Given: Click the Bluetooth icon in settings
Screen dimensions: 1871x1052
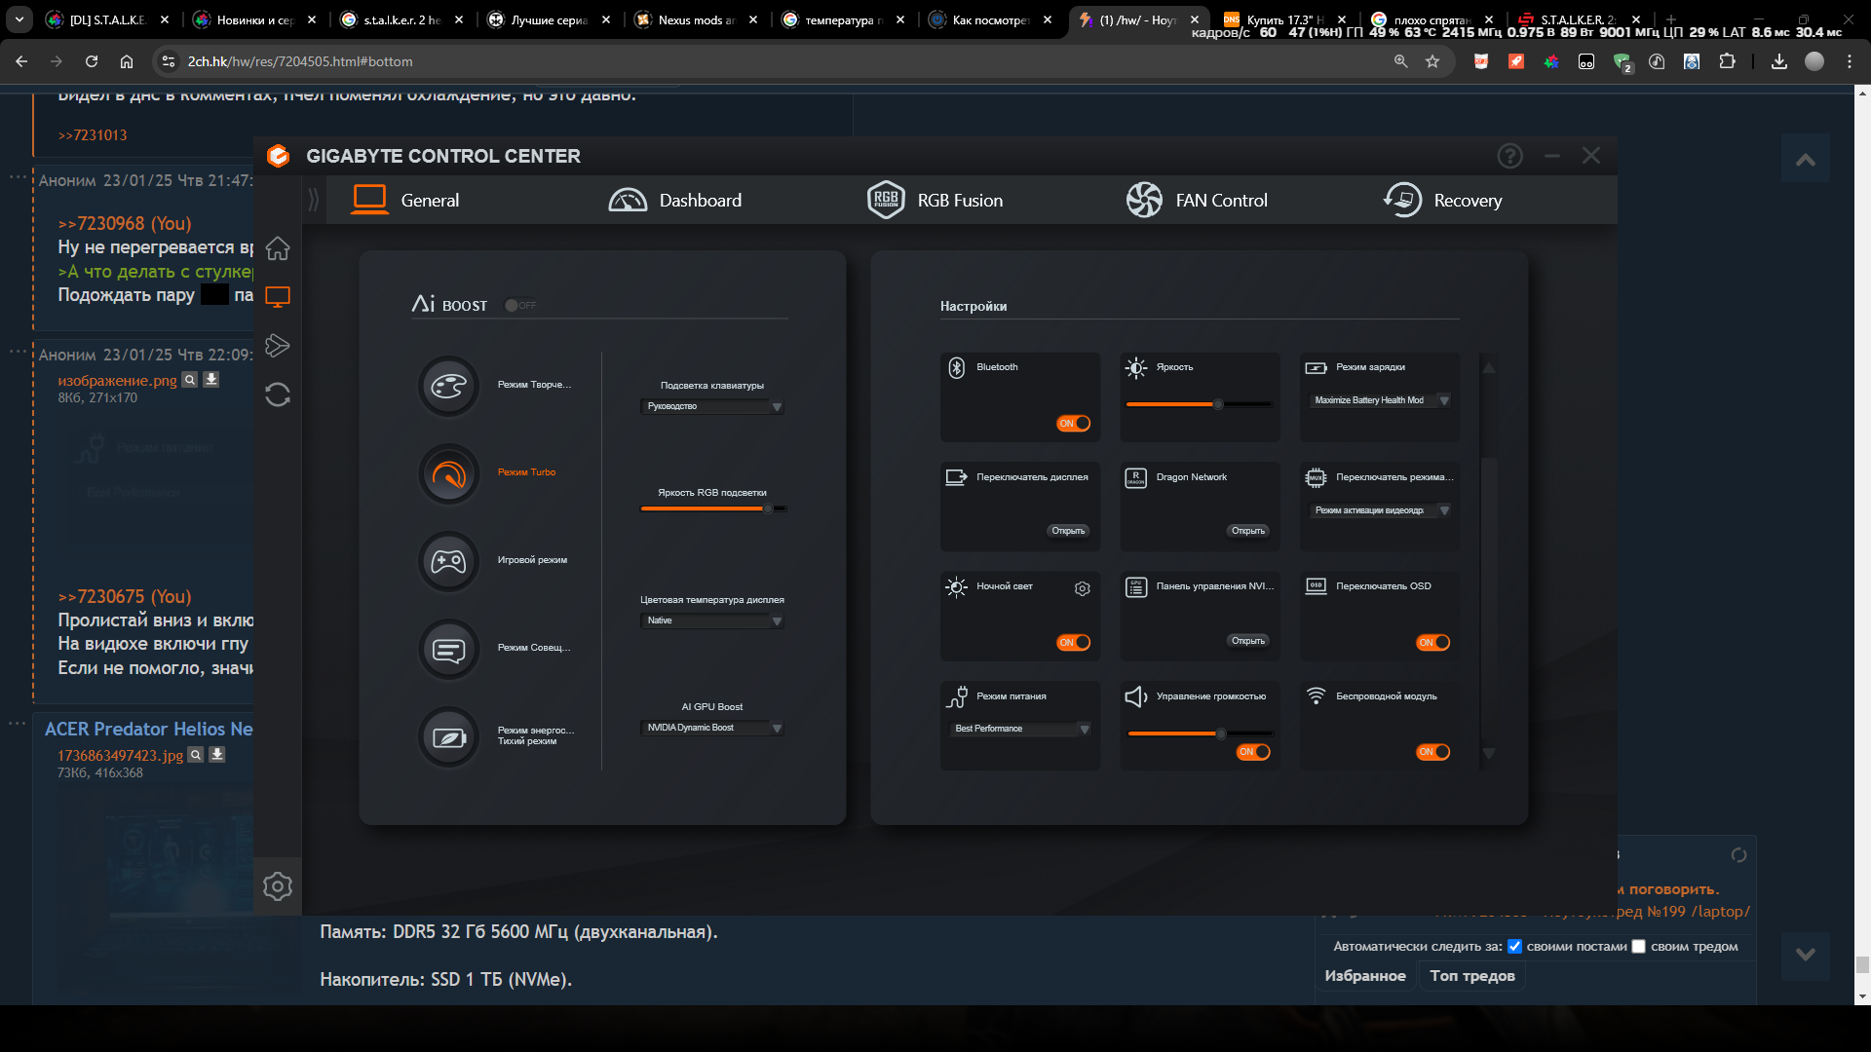Looking at the screenshot, I should pos(957,367).
